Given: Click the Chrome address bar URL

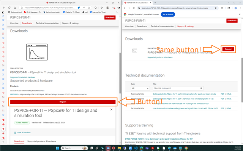Looking at the screenshot, I should coord(175,8).
